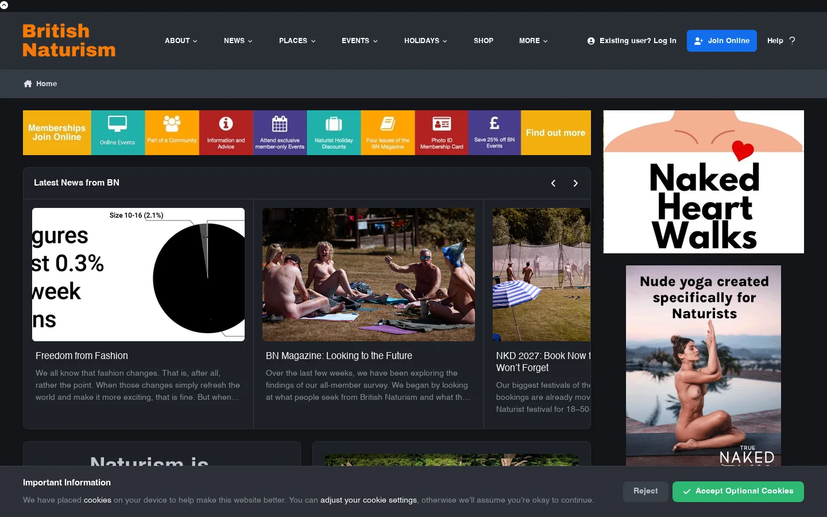Click Memberships Join Online banner tile
Viewport: 827px width, 517px height.
click(x=57, y=133)
